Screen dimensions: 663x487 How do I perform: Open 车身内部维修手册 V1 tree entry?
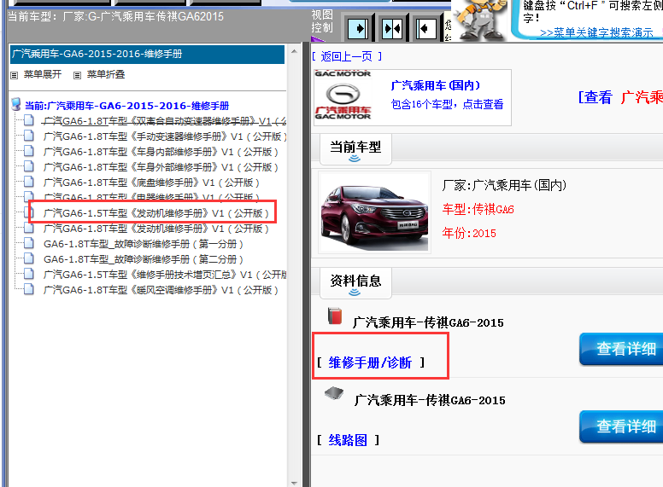click(161, 152)
